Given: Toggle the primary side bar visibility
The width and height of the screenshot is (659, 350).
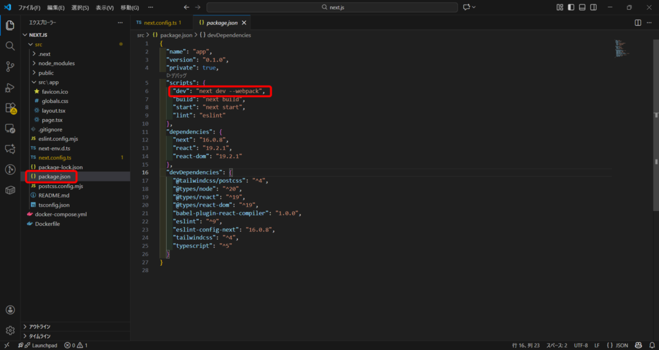Looking at the screenshot, I should click(x=571, y=7).
